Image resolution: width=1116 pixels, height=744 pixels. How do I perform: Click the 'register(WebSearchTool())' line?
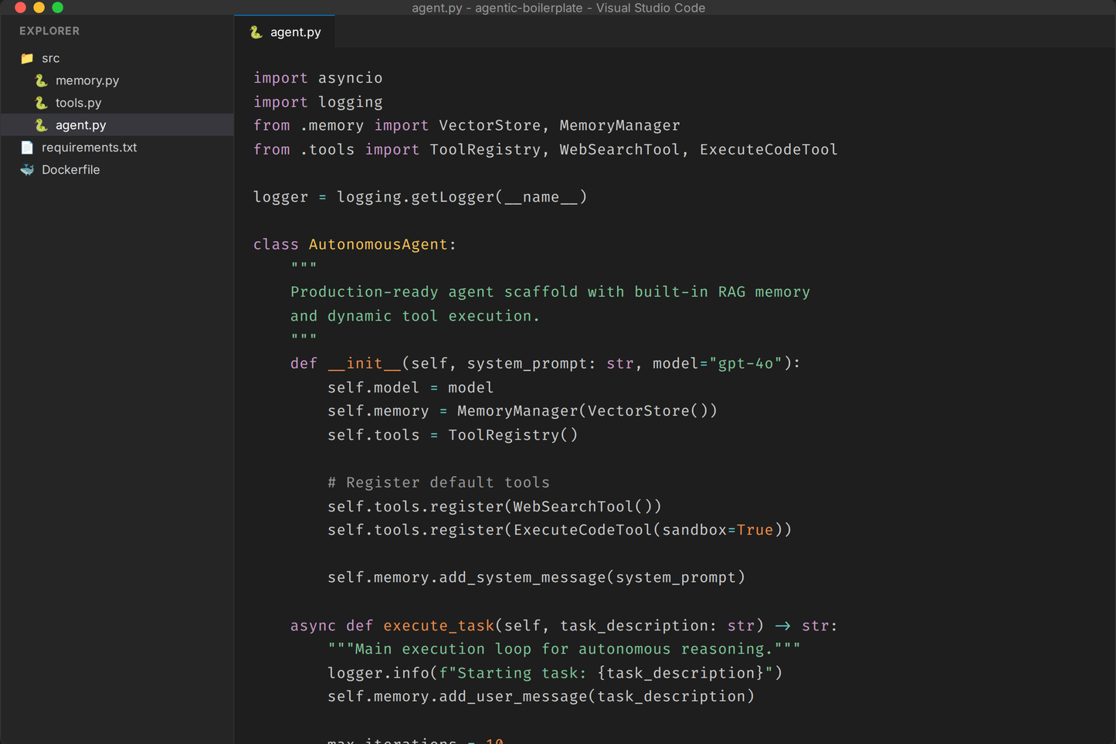tap(494, 507)
